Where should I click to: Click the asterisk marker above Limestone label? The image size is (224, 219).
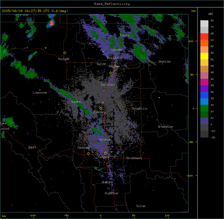point(40,90)
